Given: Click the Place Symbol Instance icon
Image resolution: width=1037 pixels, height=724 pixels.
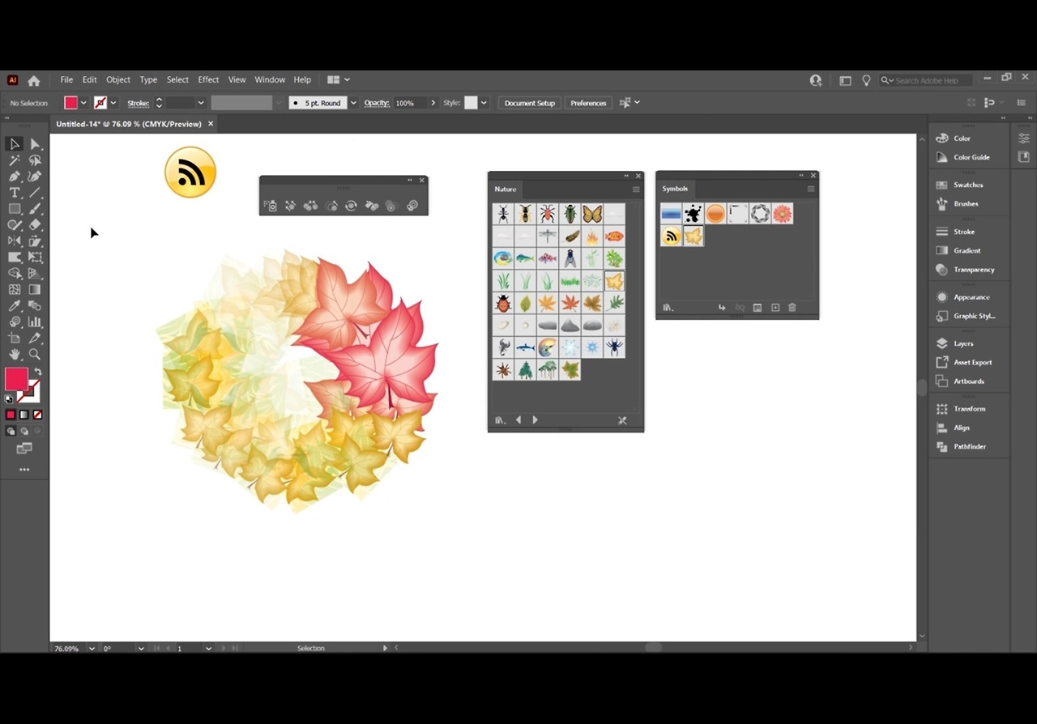Looking at the screenshot, I should point(721,308).
